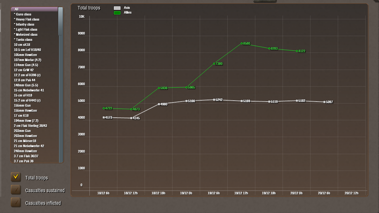Enable the Casualties sustained checkbox

tap(16, 190)
